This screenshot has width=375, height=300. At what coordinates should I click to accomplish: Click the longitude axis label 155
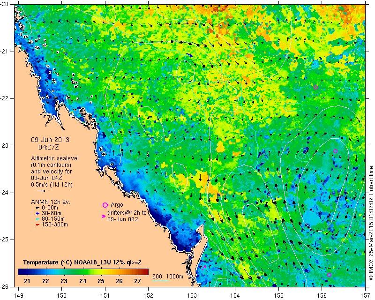[278, 296]
